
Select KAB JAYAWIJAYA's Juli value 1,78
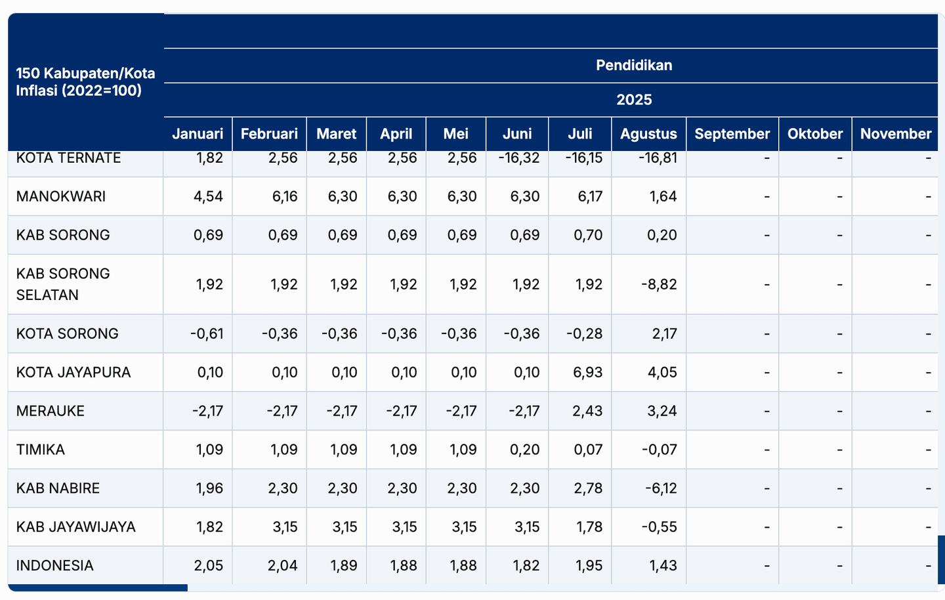pos(587,527)
